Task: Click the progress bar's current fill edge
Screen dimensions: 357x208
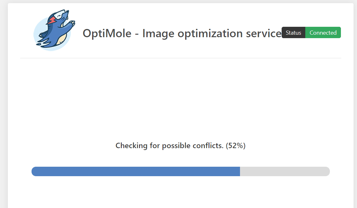Action: [x=240, y=171]
